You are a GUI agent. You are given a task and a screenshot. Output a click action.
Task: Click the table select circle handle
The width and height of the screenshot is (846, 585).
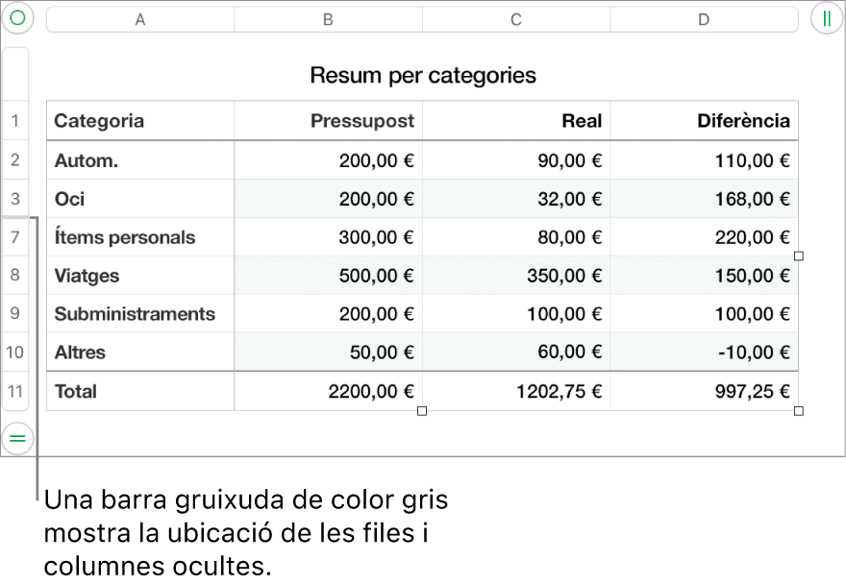(x=18, y=19)
